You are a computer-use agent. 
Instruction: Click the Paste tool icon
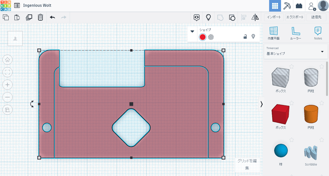tap(17, 18)
